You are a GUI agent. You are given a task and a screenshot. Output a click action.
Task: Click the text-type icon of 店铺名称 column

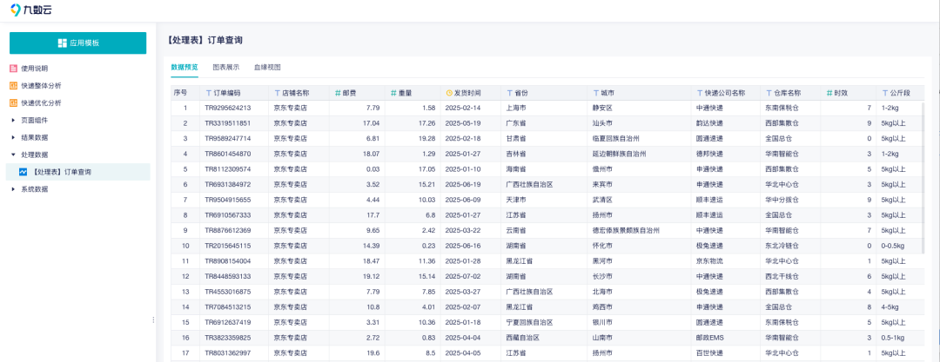click(278, 94)
